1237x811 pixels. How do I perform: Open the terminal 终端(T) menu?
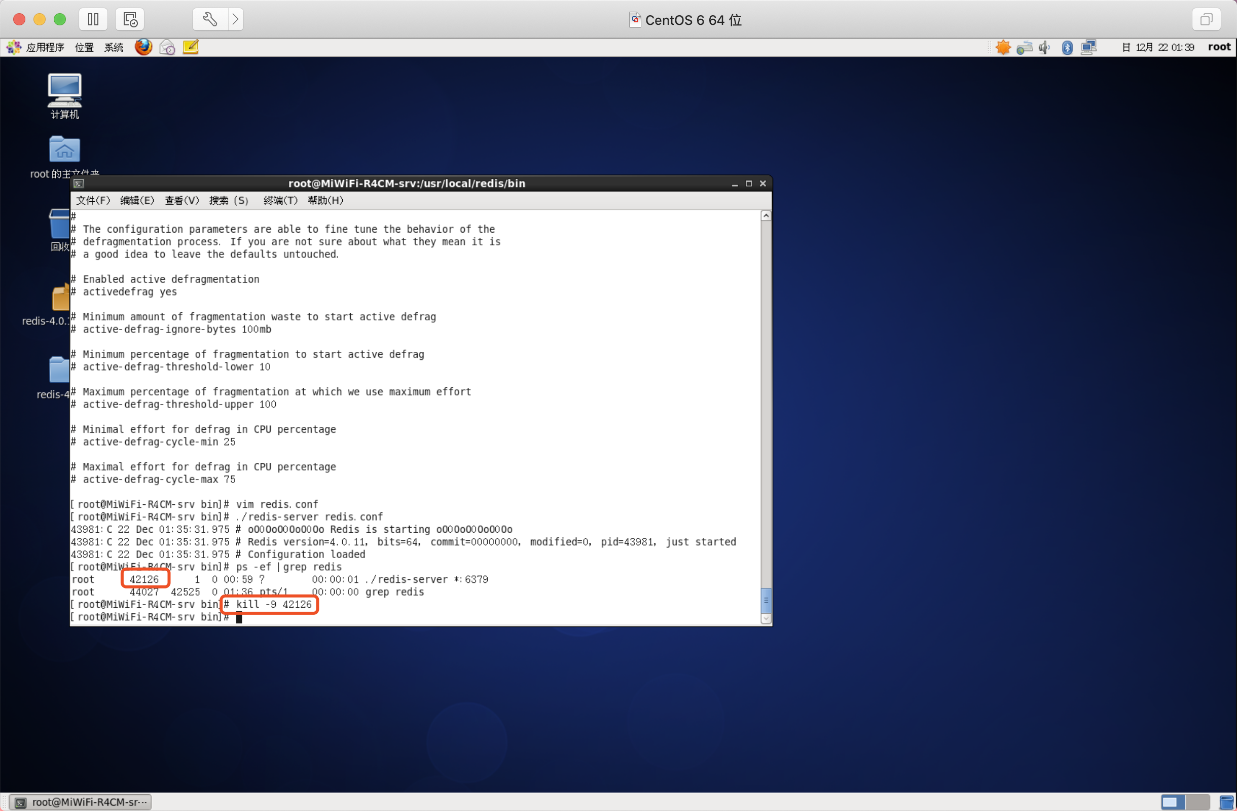coord(280,201)
